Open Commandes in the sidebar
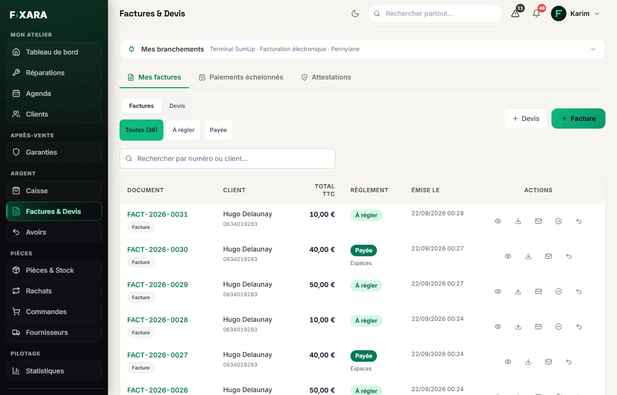 pyautogui.click(x=54, y=312)
